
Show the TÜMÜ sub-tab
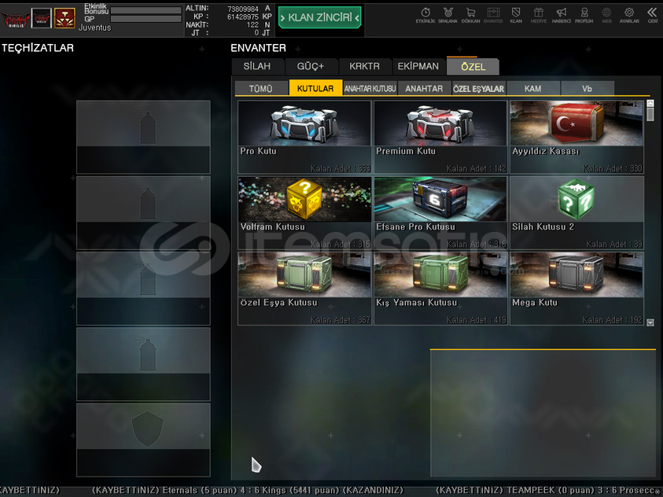[x=261, y=88]
